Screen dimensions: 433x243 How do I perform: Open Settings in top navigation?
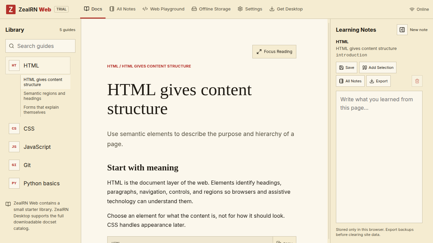point(250,9)
